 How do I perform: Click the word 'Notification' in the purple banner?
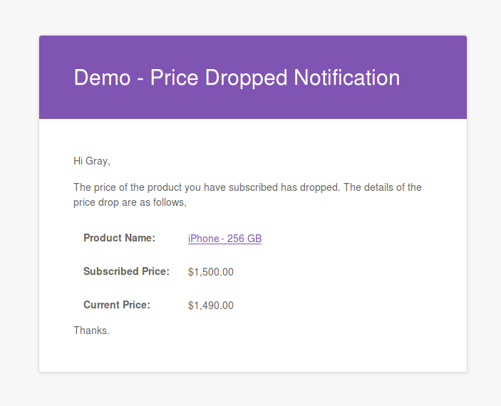point(346,78)
